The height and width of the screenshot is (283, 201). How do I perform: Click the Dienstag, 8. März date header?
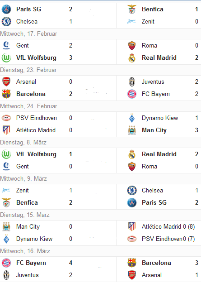[x=100, y=142]
